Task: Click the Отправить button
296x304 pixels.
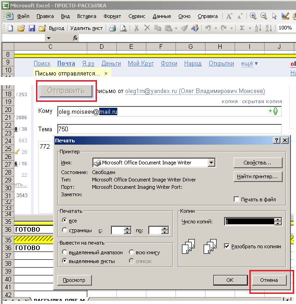Action: 66,91
